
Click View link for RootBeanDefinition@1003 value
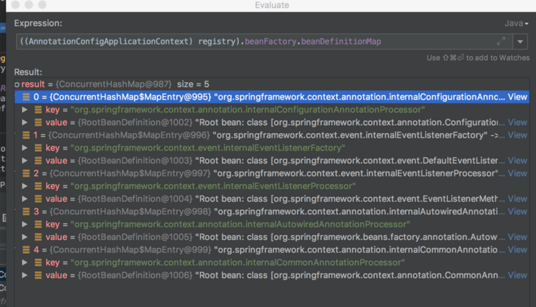pos(517,161)
